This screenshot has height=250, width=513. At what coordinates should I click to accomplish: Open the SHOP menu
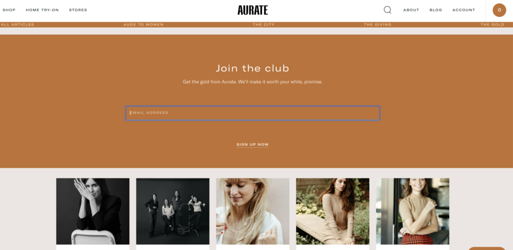click(9, 10)
